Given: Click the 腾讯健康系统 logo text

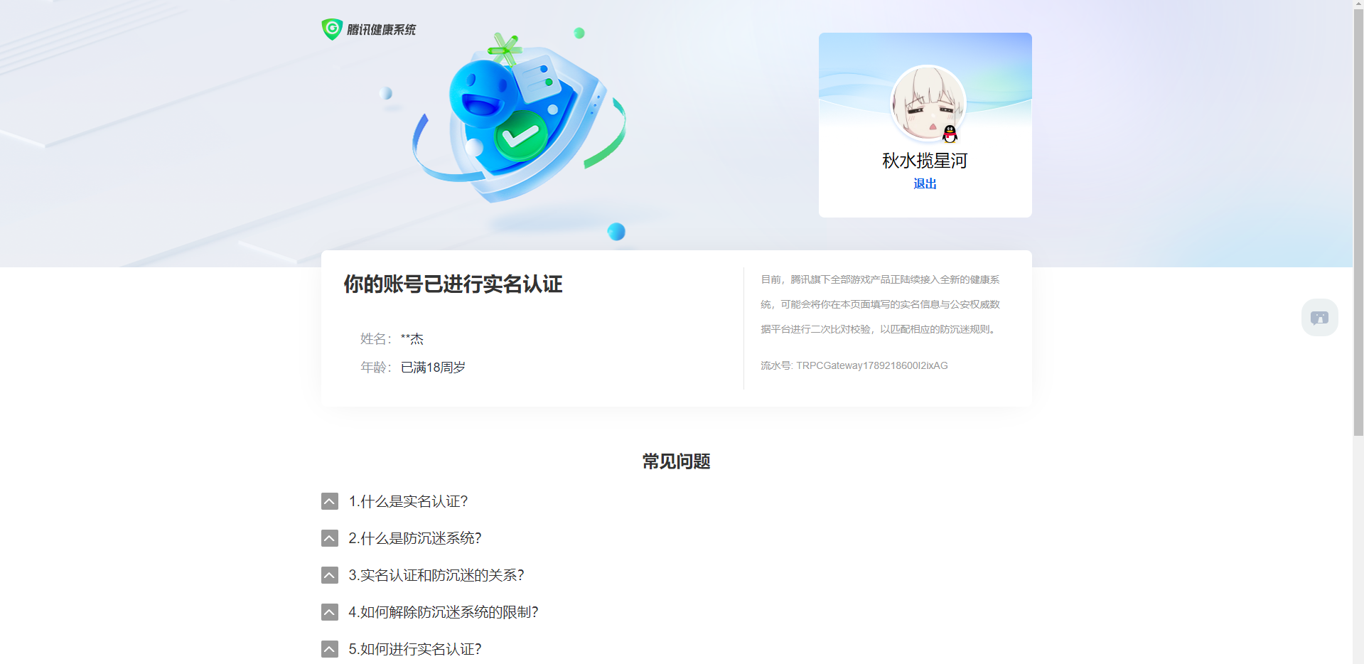Looking at the screenshot, I should 381,30.
